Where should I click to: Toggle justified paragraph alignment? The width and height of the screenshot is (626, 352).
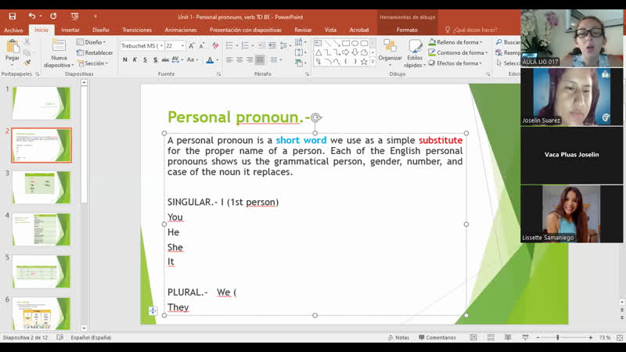pyautogui.click(x=260, y=59)
